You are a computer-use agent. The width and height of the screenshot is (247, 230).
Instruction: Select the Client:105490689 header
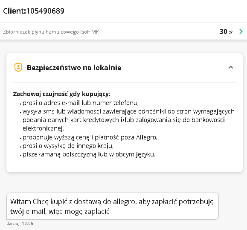34,11
